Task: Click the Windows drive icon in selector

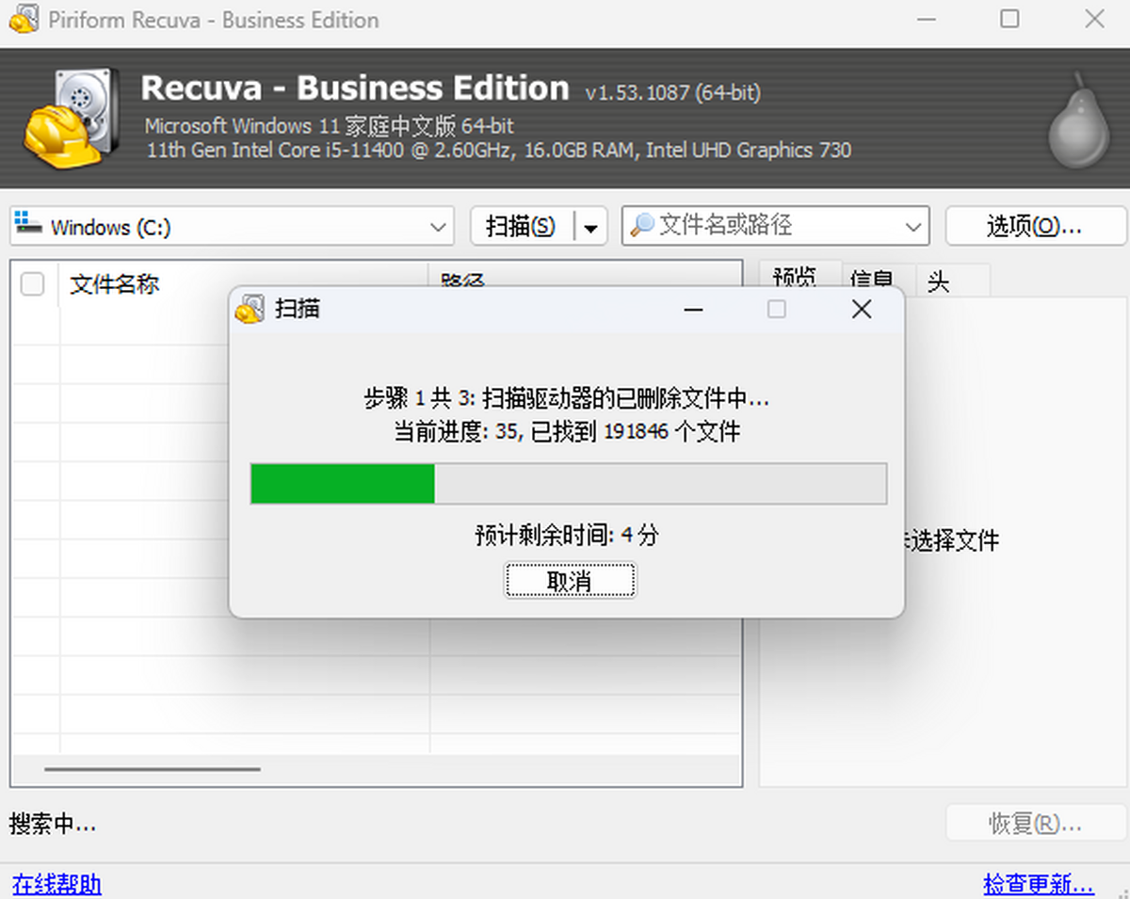Action: [29, 224]
